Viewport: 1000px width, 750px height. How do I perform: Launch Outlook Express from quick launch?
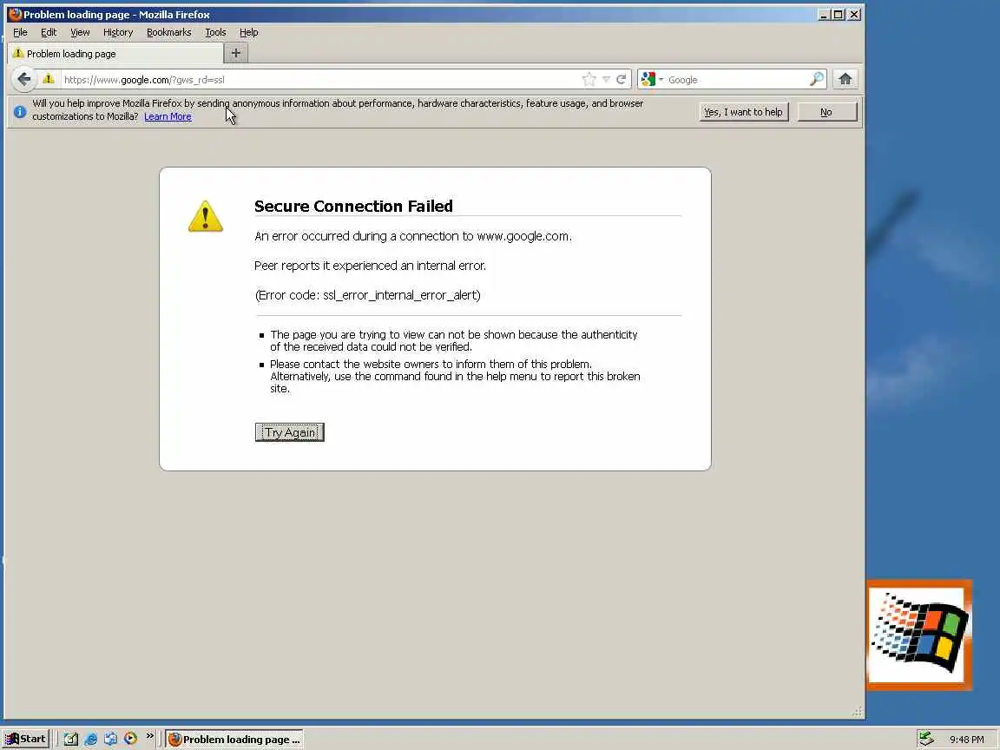point(110,739)
